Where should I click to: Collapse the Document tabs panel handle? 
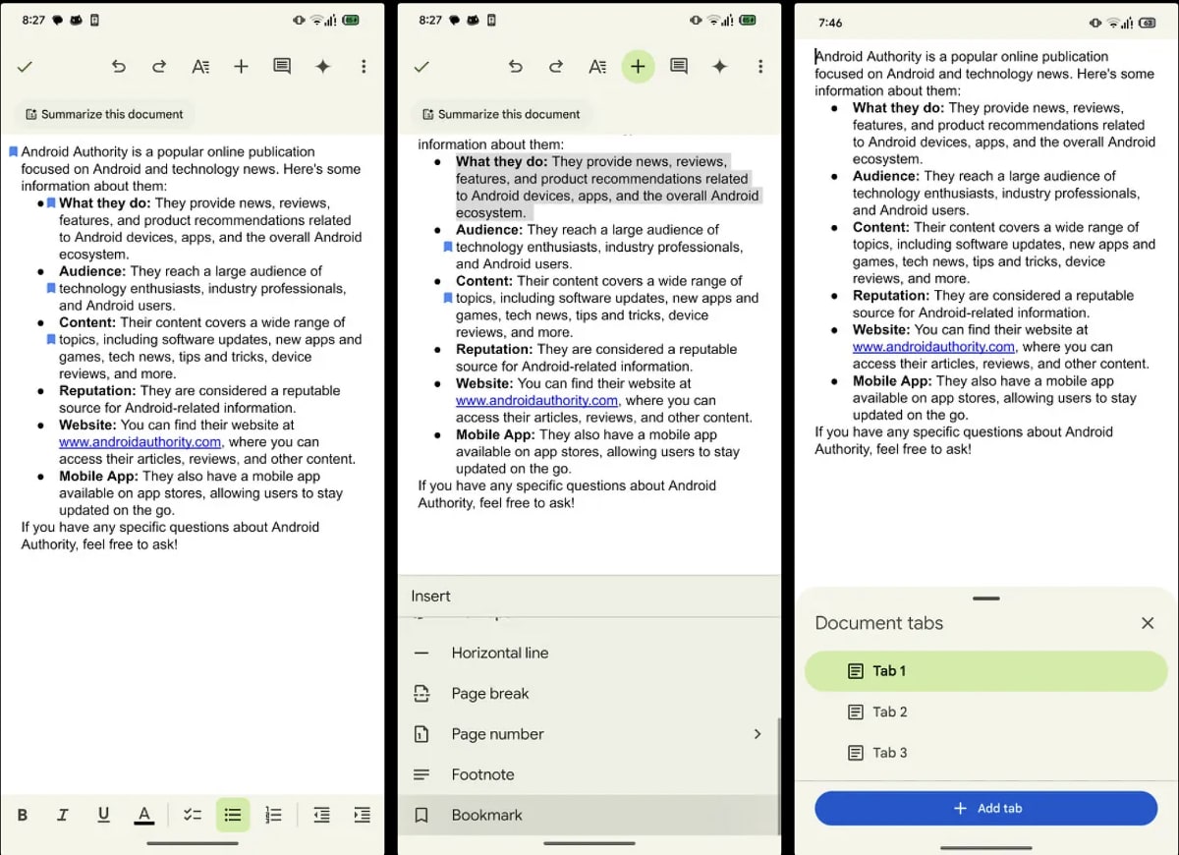pyautogui.click(x=985, y=598)
